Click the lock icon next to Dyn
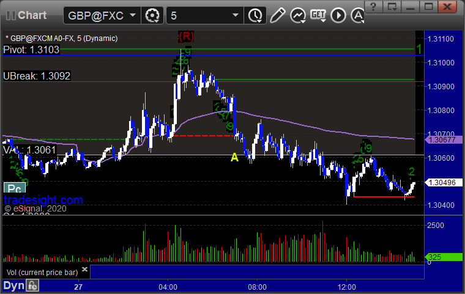 pos(32,285)
